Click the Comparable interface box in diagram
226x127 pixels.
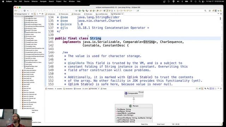tap(134, 94)
